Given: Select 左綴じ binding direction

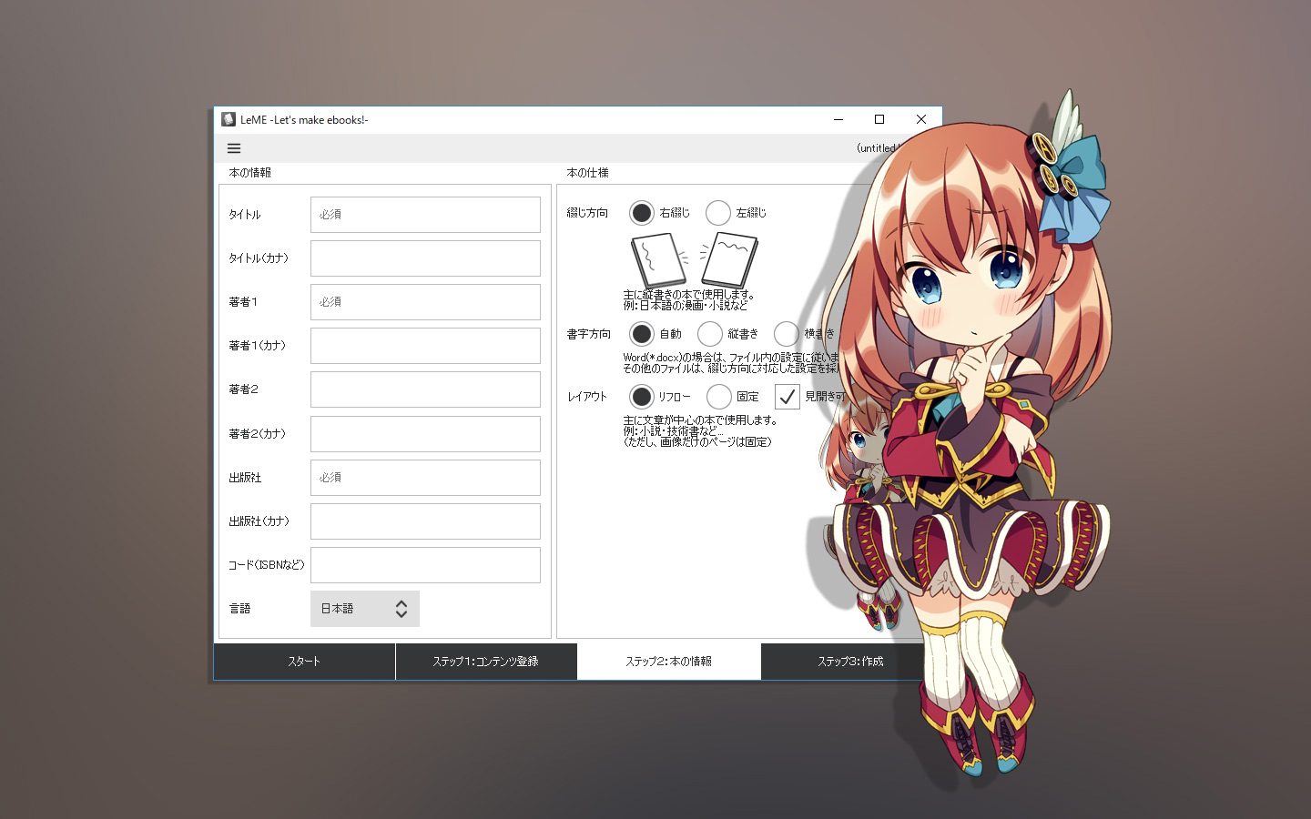Looking at the screenshot, I should click(x=718, y=213).
